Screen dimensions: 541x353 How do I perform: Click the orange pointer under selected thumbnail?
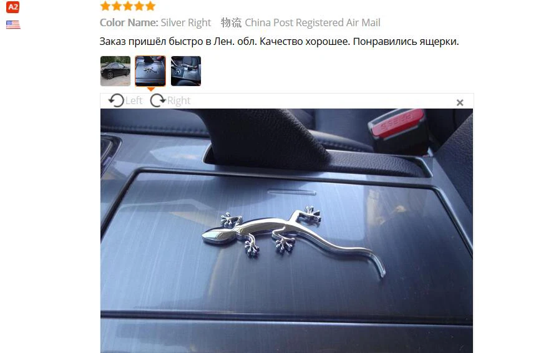pyautogui.click(x=151, y=89)
